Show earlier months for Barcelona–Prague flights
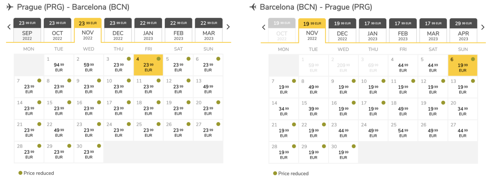This screenshot has width=486, height=182. click(264, 27)
